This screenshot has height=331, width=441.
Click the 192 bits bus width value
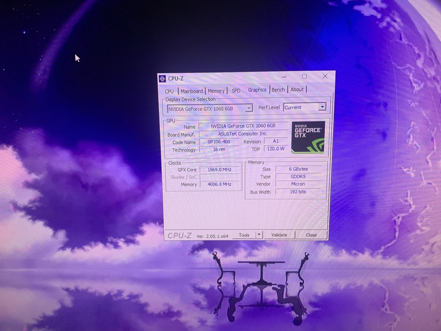[x=299, y=192]
